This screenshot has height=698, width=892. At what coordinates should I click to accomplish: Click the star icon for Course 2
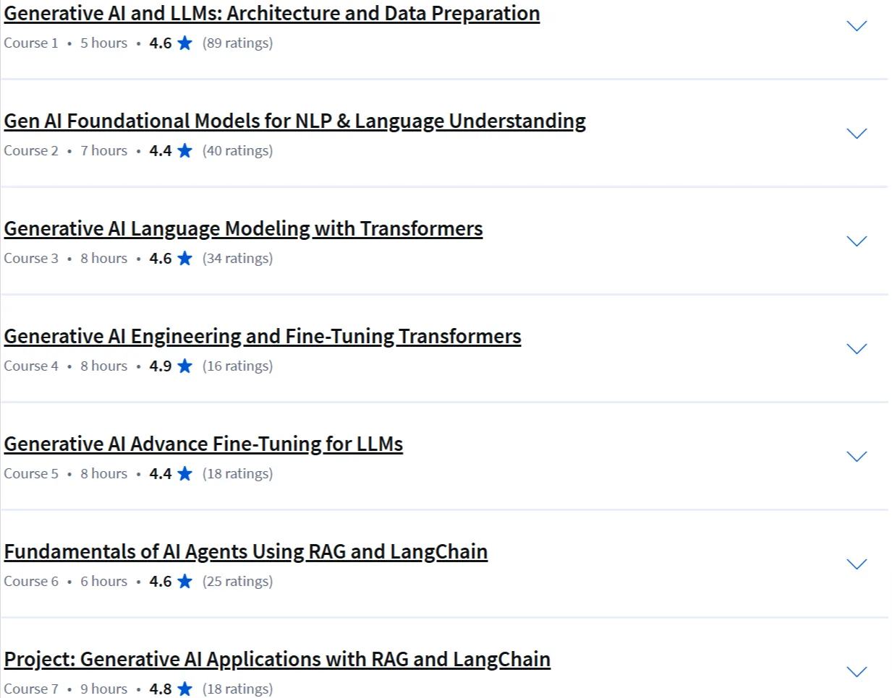coord(185,150)
